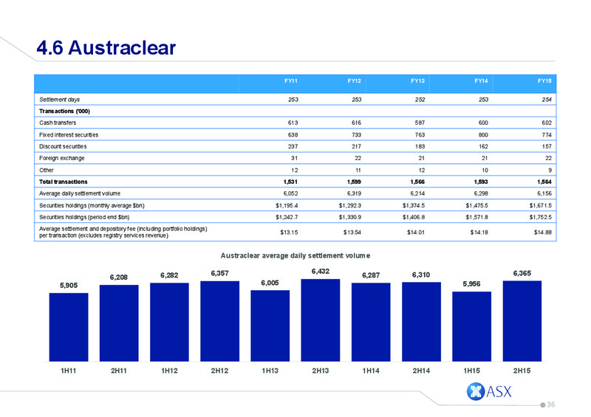Screen dimensions: 591x417
Task: Click the 1H15 axis label
Action: click(x=471, y=371)
